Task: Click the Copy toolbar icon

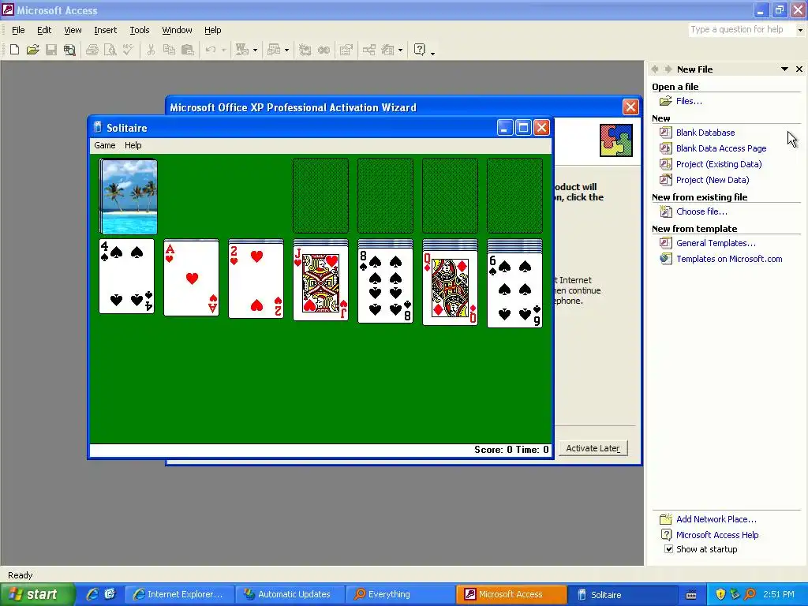Action: click(169, 50)
